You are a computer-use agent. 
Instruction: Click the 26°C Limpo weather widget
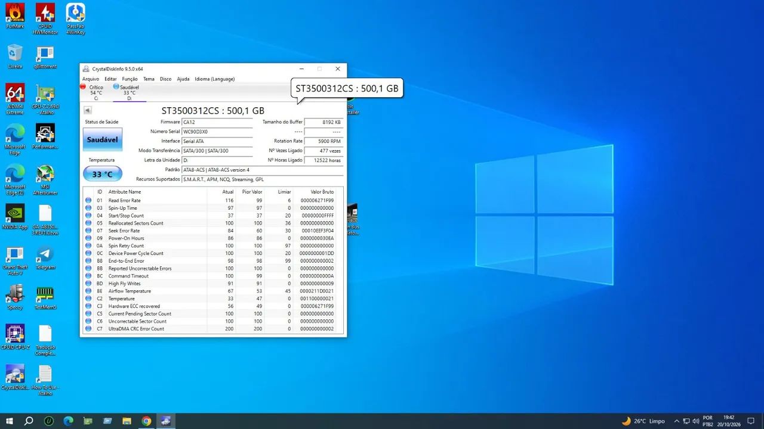[643, 421]
